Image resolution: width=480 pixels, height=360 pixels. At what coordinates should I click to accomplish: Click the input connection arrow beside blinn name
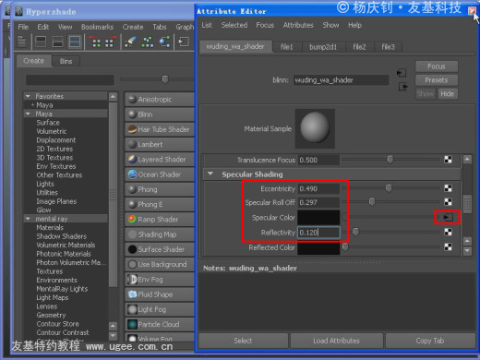click(402, 73)
